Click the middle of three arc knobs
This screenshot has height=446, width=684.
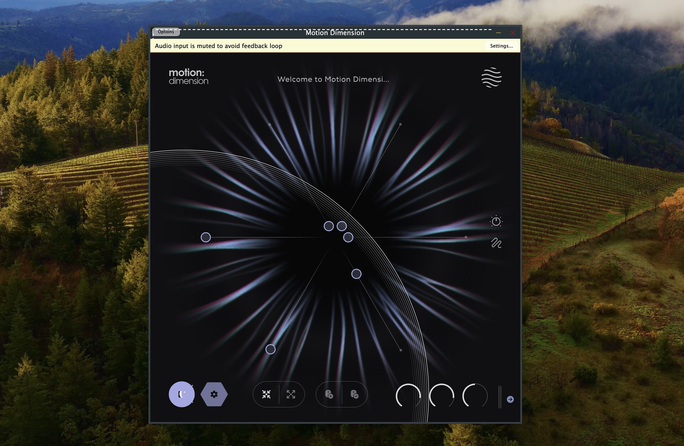coord(442,396)
